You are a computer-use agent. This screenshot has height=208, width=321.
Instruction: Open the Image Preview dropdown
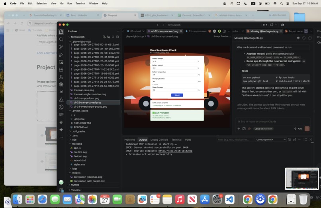pyautogui.click(x=222, y=36)
